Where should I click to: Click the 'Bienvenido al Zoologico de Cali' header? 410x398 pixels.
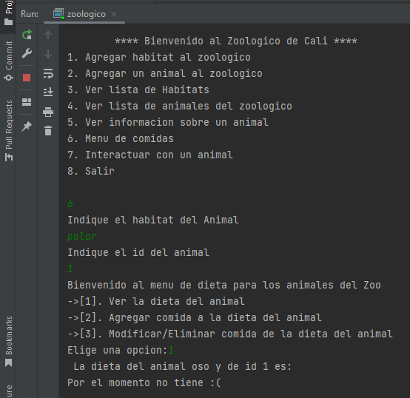click(x=236, y=41)
